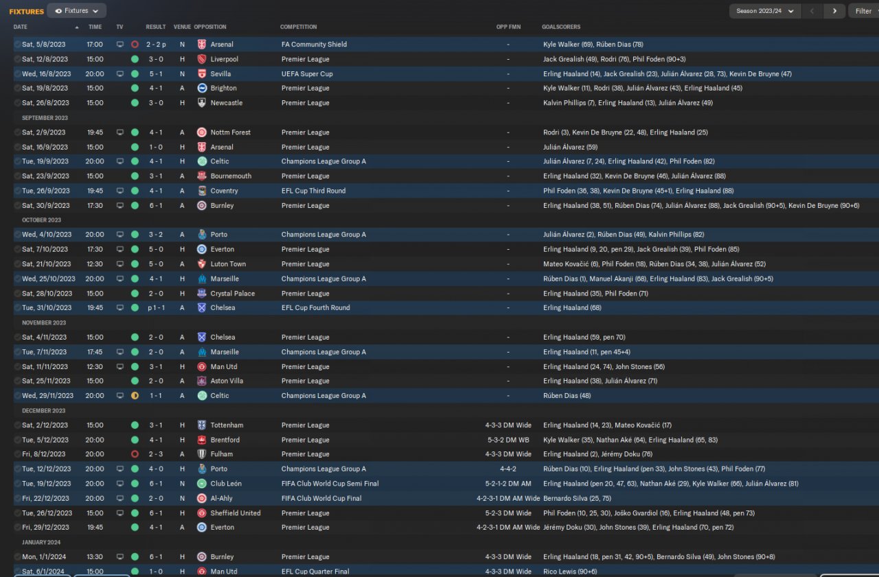This screenshot has height=577, width=879.
Task: Open the Sheffield United opposition link
Action: (236, 513)
